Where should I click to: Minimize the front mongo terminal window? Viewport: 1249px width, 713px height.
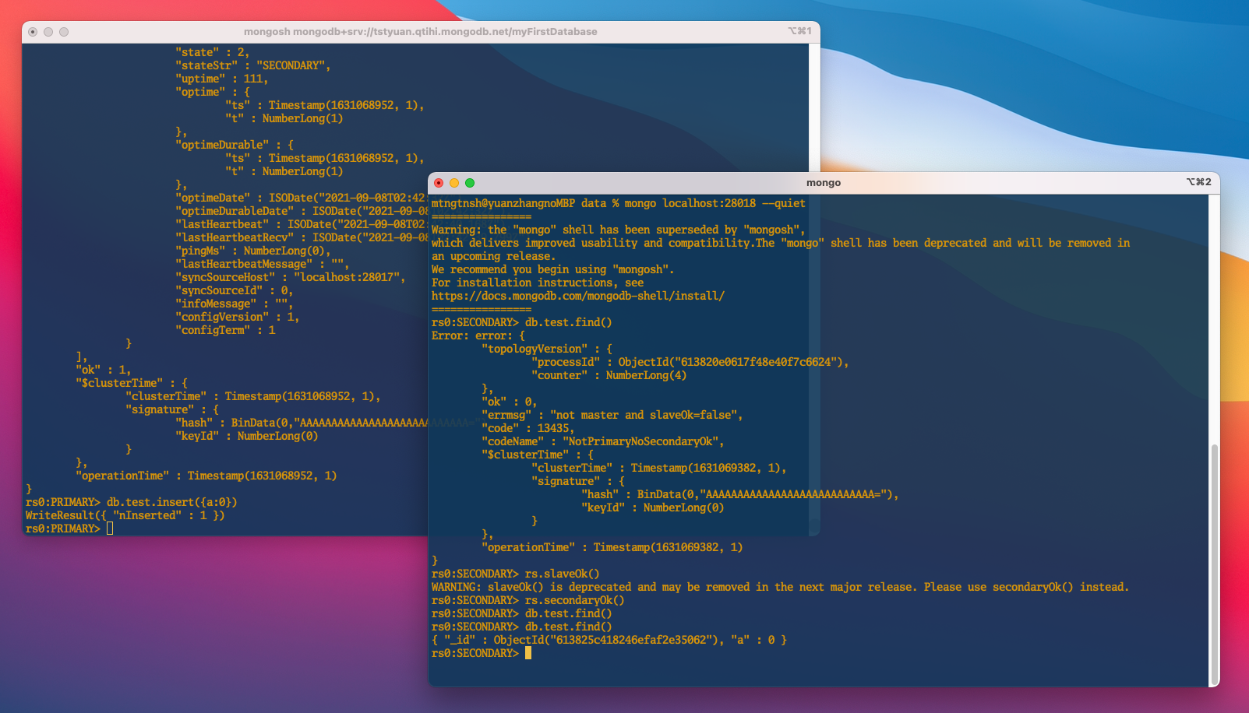pos(454,183)
